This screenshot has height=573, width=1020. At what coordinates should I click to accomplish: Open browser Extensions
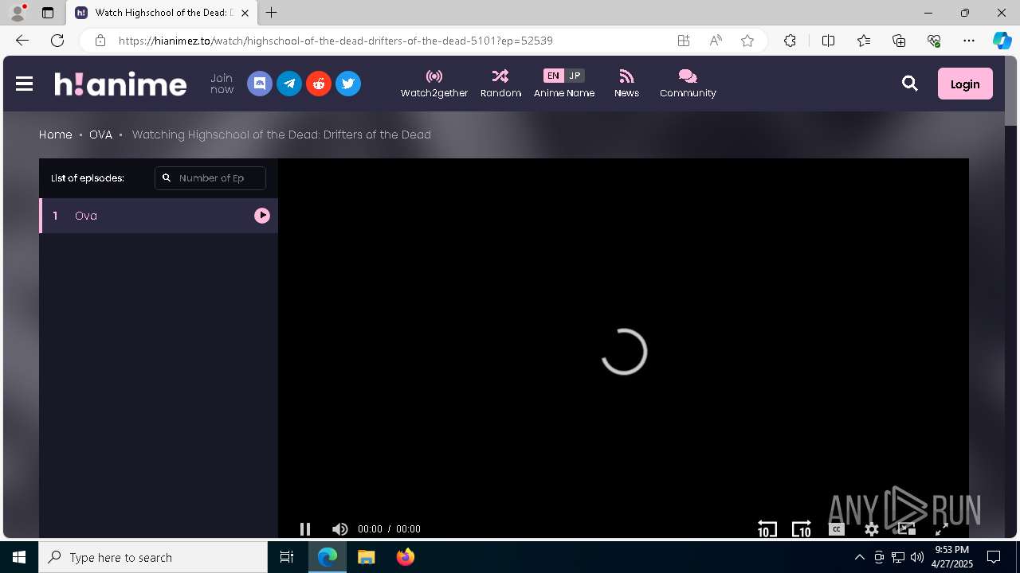coord(790,41)
